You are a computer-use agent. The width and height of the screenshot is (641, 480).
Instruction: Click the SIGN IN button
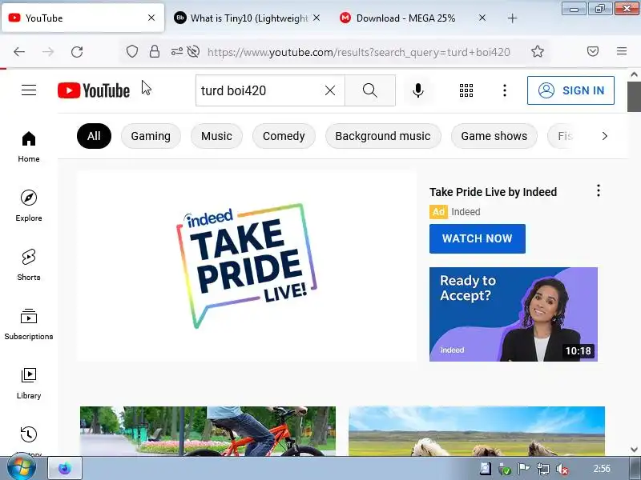click(x=570, y=90)
